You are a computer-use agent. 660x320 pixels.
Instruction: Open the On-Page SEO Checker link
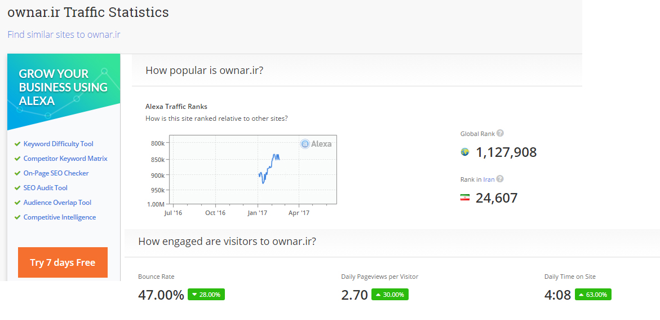(x=56, y=173)
